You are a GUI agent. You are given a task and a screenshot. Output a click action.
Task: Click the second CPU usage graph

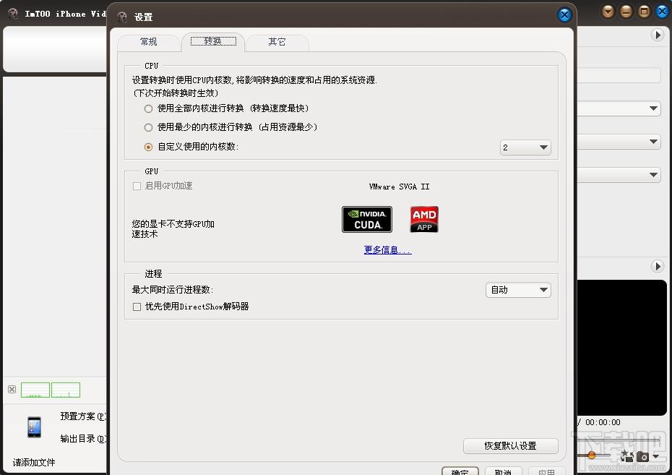pyautogui.click(x=66, y=390)
